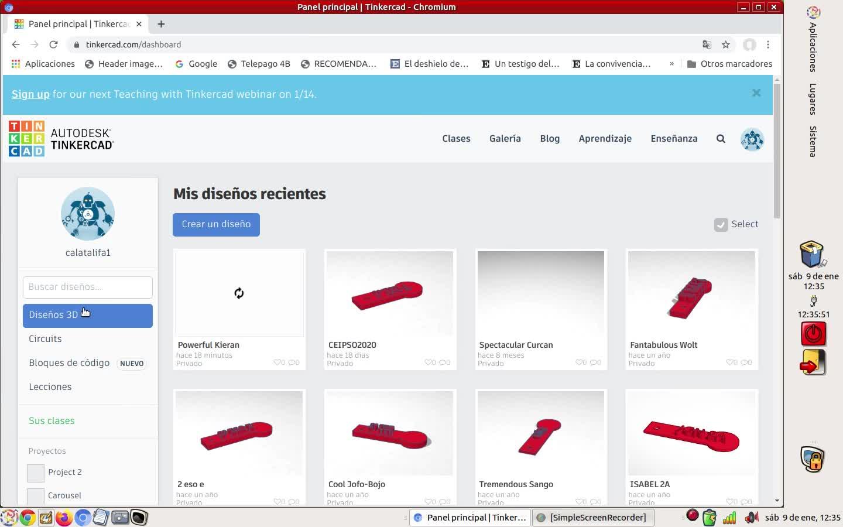Follow the Sign up webinar link
This screenshot has height=527, width=843.
pos(30,94)
